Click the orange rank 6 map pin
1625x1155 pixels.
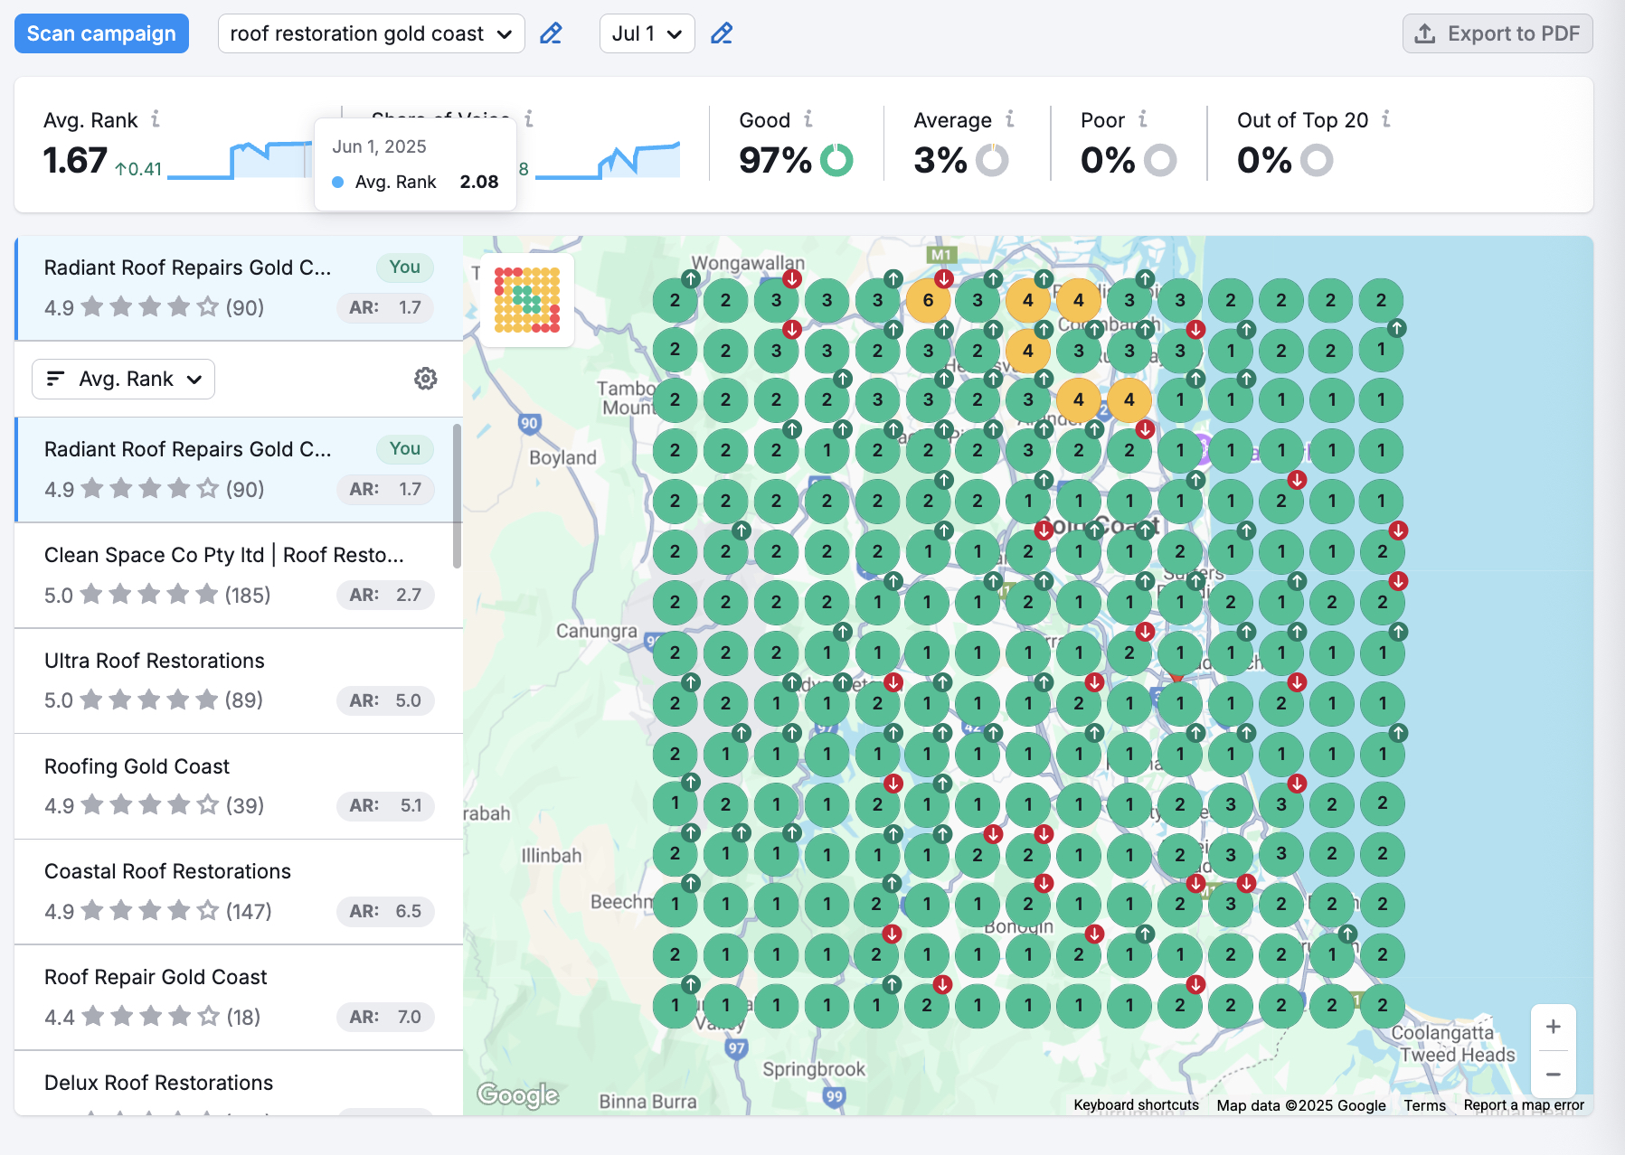point(928,301)
